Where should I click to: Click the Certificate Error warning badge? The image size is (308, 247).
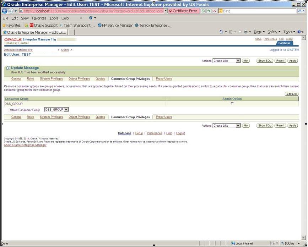click(183, 11)
